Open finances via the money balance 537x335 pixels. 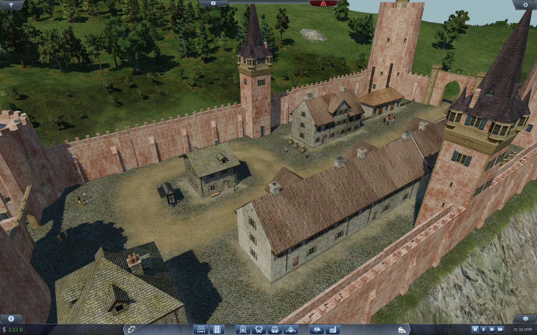pyautogui.click(x=13, y=330)
